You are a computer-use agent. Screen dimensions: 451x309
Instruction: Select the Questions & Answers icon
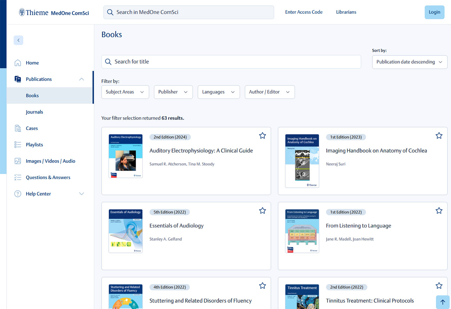click(18, 177)
